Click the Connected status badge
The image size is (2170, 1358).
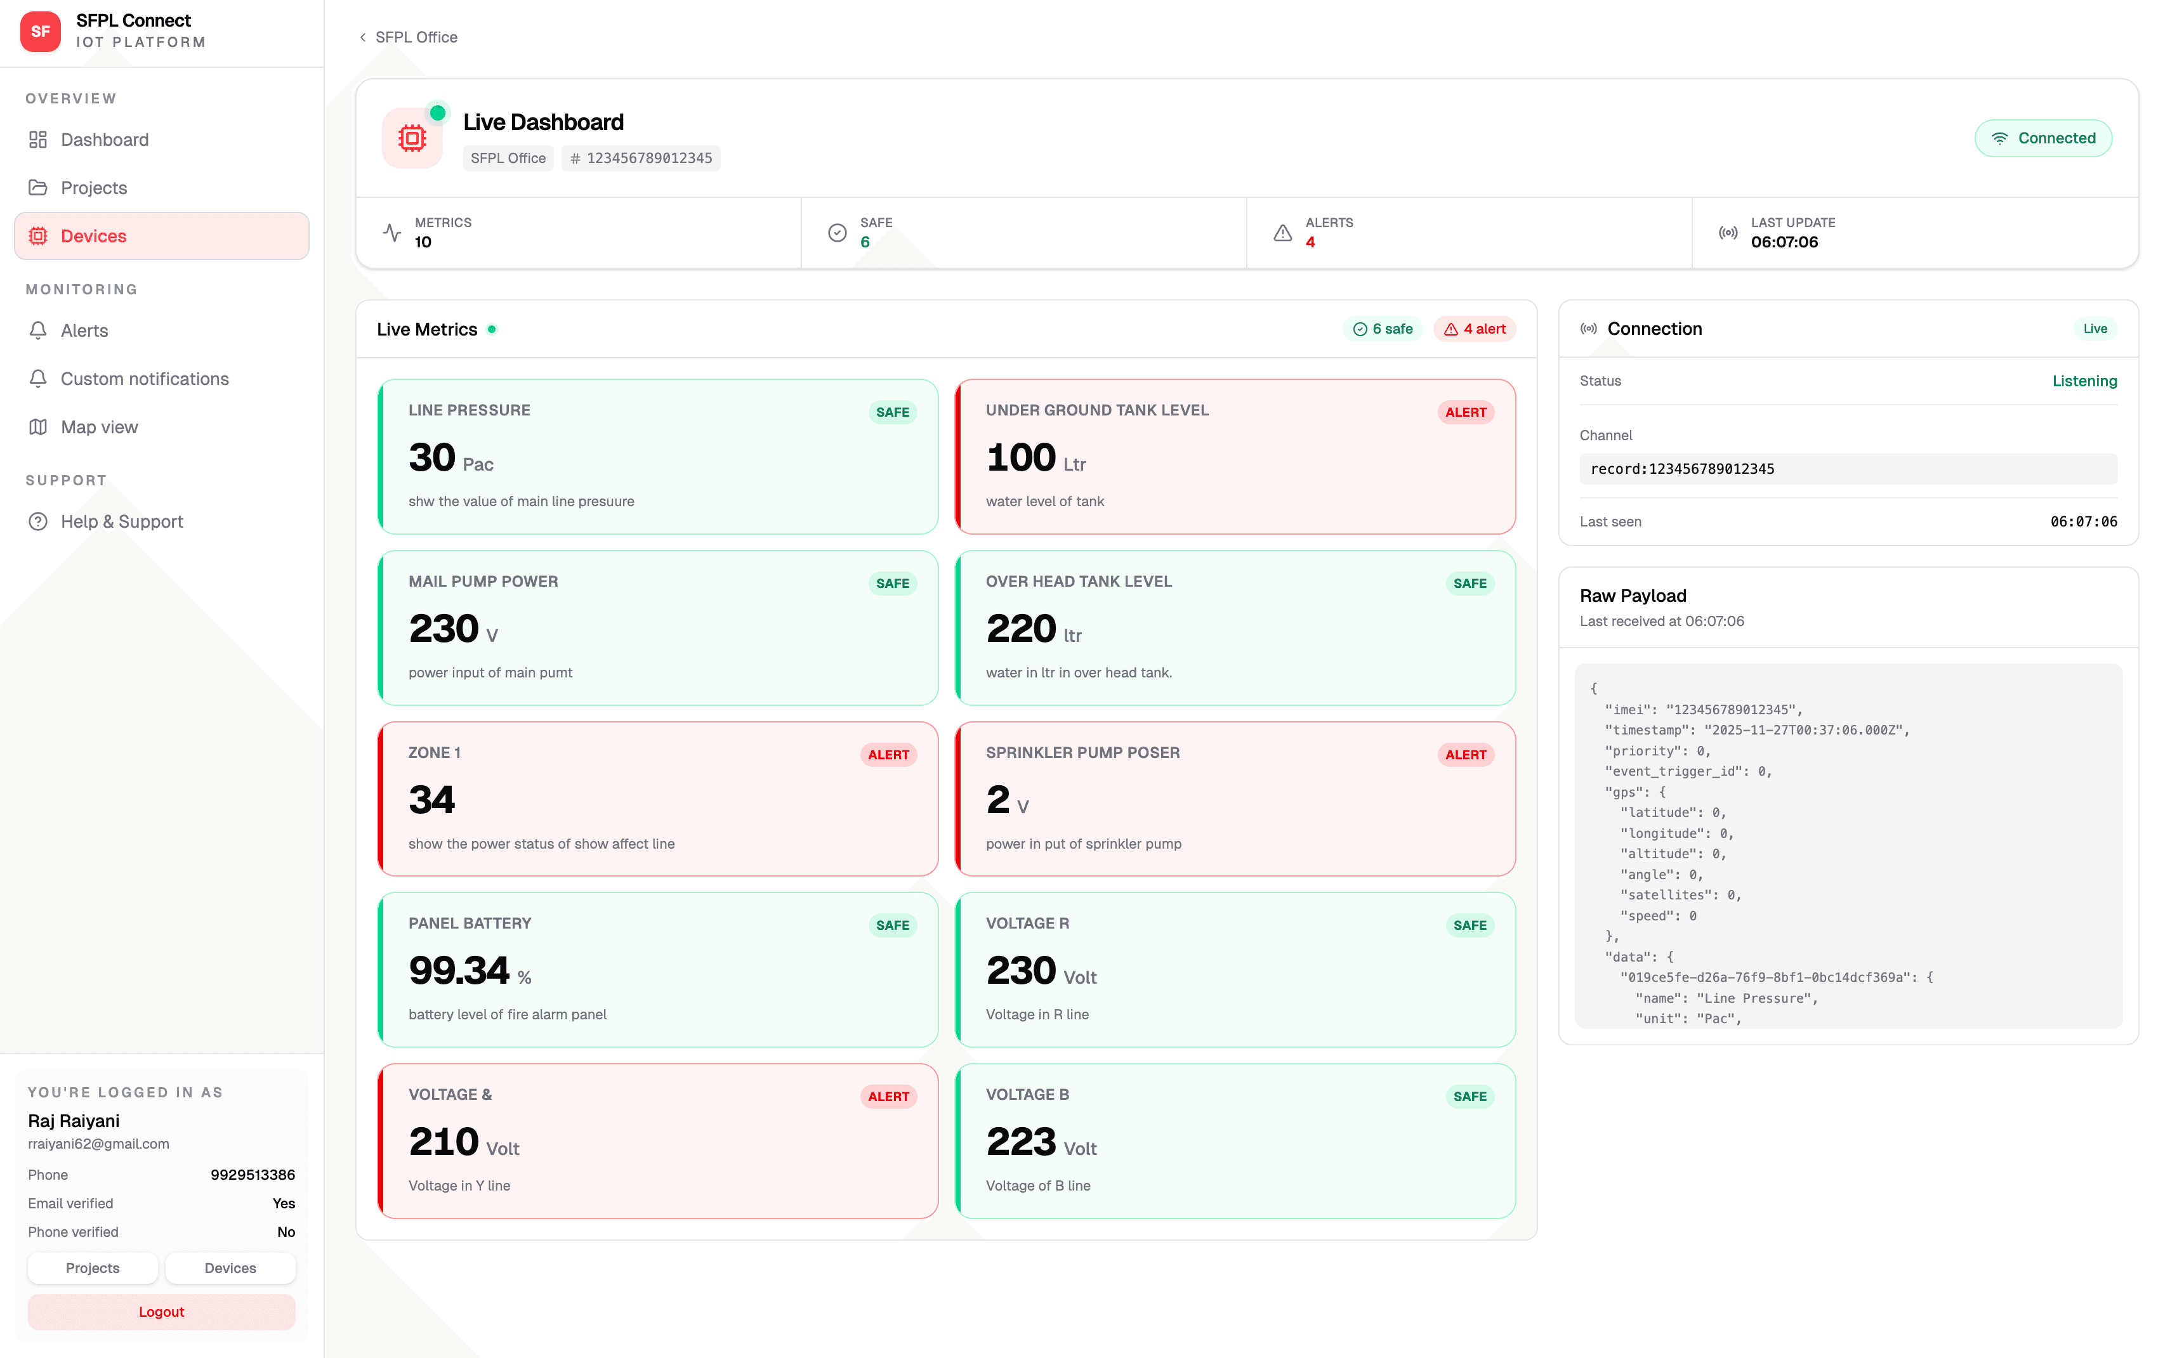tap(2042, 138)
